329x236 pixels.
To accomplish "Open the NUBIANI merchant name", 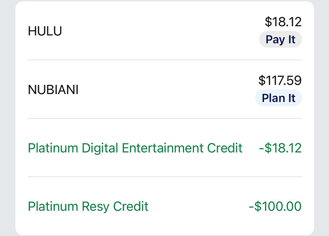I will coord(53,90).
